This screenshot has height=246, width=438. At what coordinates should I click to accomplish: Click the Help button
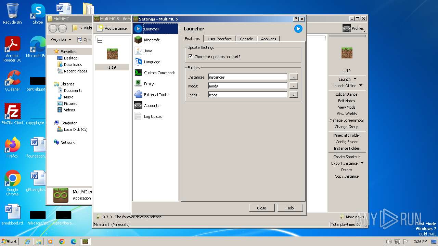[x=290, y=208]
